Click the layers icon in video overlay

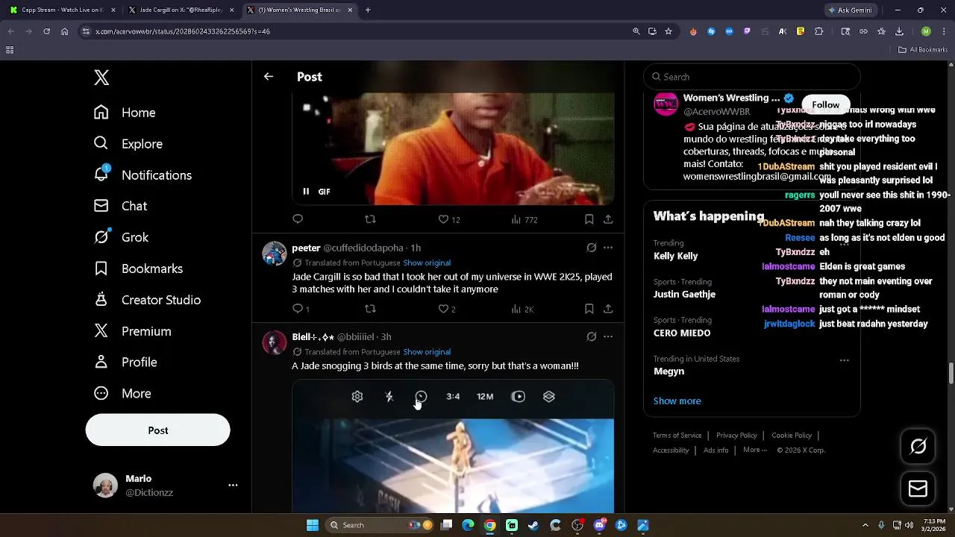(549, 397)
